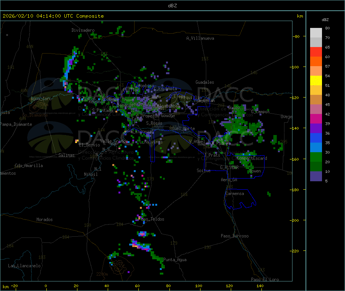Screen dimensions: 345x291
Task: Click the red swatch in dBZ legend
Action: [x=316, y=52]
